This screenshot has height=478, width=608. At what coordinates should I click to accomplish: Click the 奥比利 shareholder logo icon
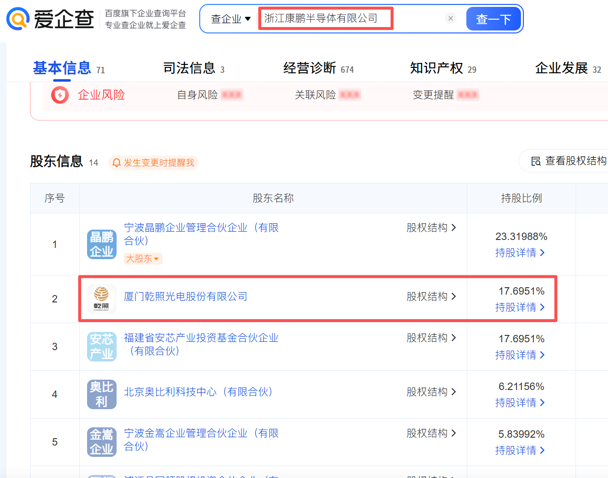[102, 394]
